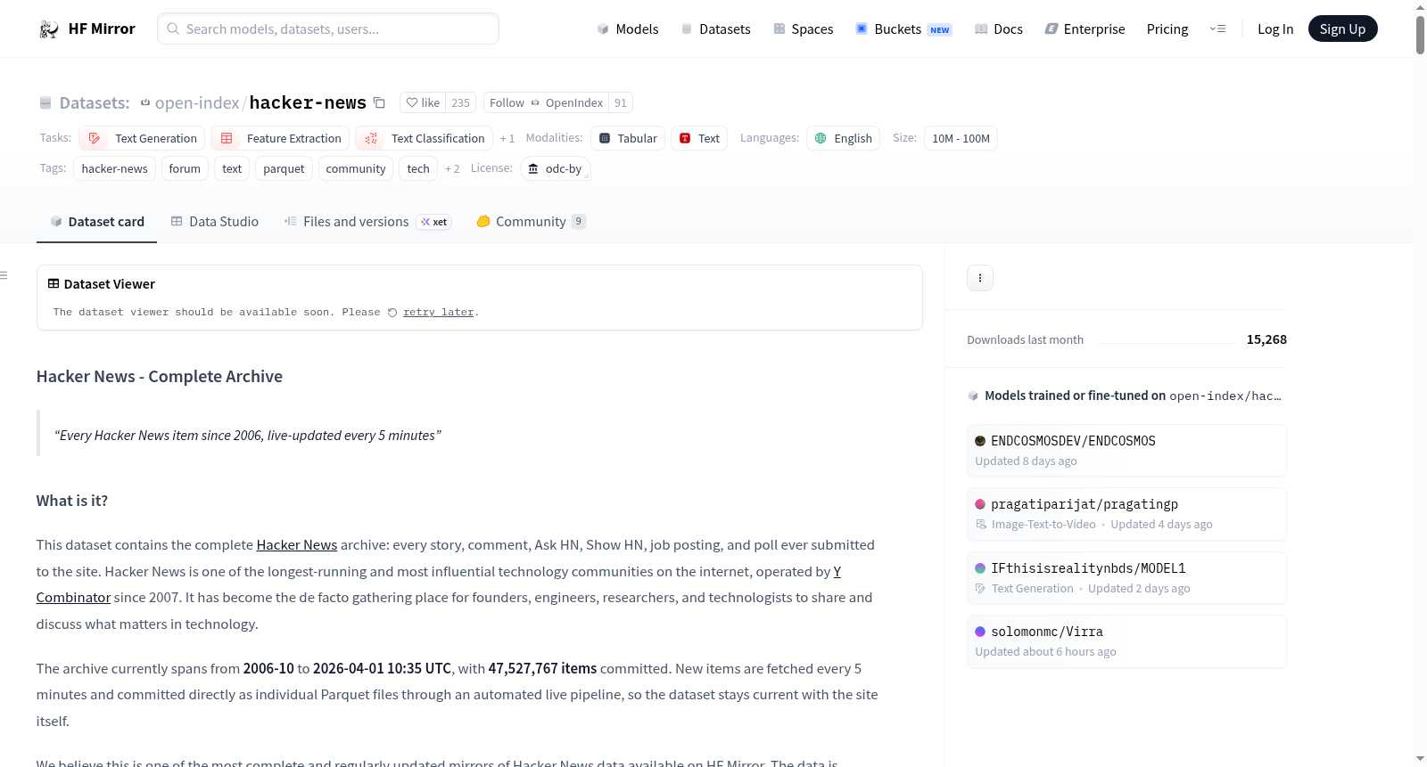Open the ENDCOSMOSDEV/ENDCOSMOS model card
1427x767 pixels.
[x=1126, y=451]
